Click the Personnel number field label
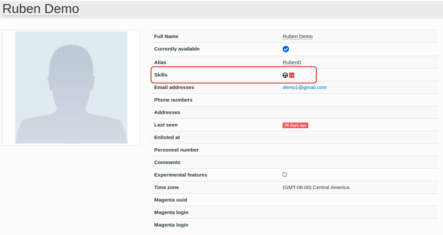443x235 pixels. (x=176, y=150)
